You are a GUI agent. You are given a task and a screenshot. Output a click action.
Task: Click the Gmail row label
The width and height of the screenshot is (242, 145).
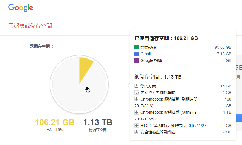pyautogui.click(x=145, y=54)
